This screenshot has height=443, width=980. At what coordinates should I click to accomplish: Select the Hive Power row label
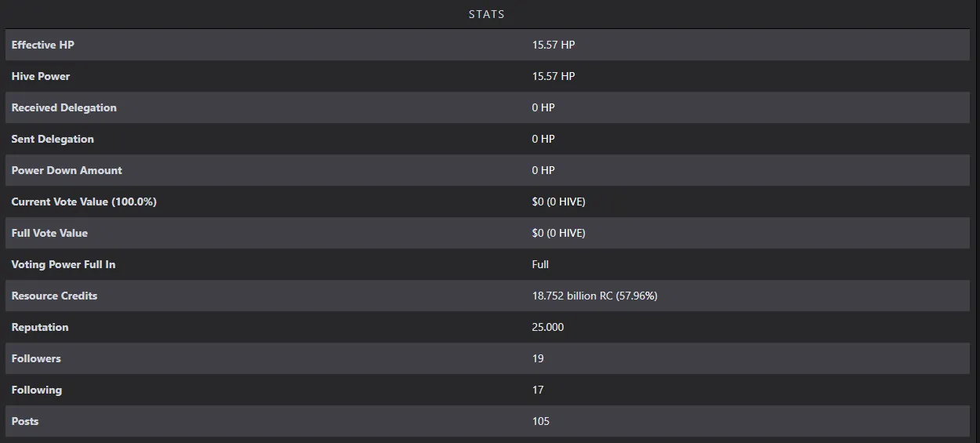[x=41, y=76]
